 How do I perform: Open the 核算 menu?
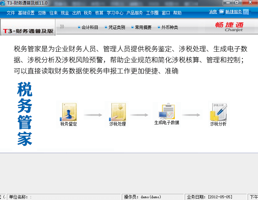(99, 13)
